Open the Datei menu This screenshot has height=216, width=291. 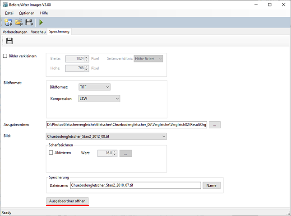(x=9, y=13)
